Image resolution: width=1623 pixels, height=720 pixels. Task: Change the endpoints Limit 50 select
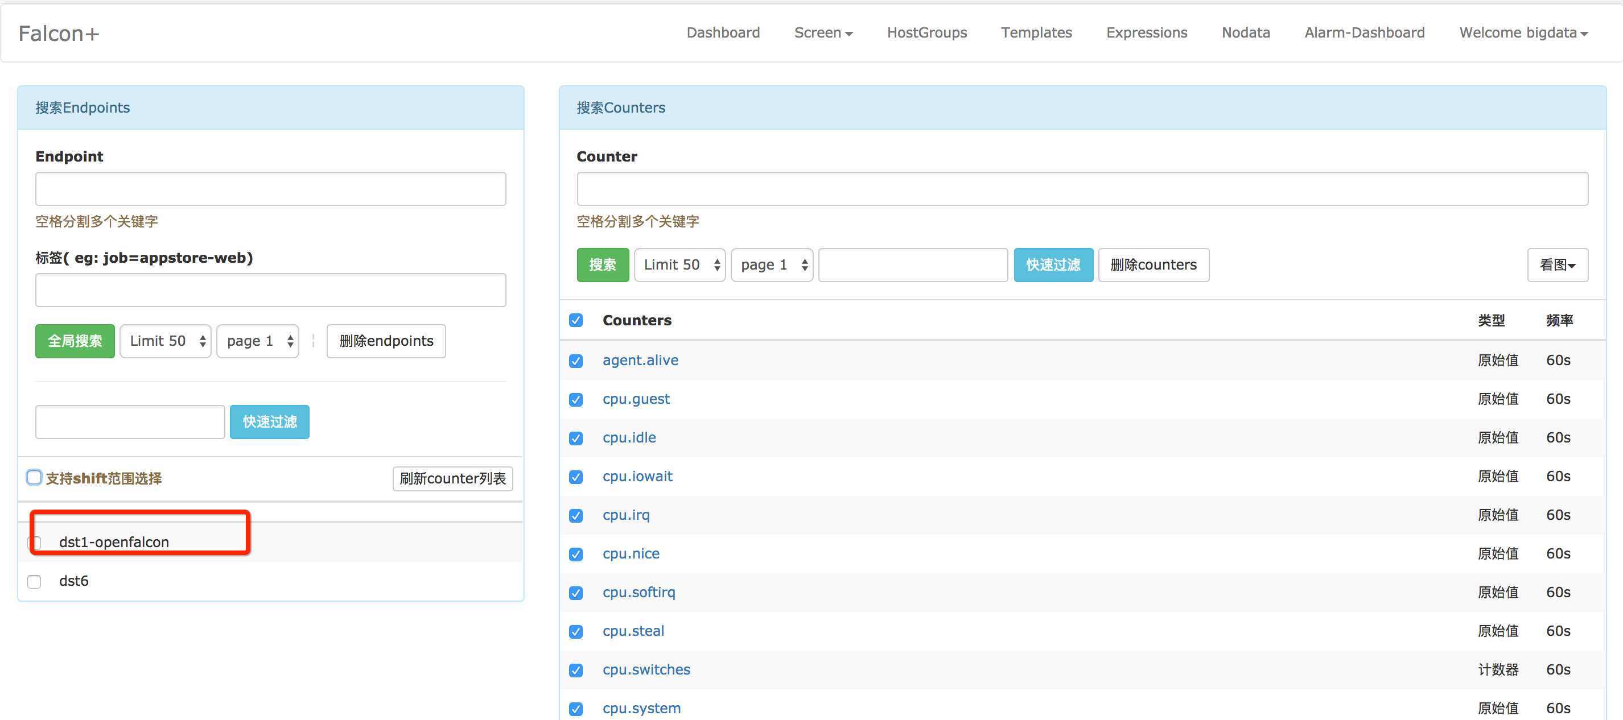pos(165,341)
